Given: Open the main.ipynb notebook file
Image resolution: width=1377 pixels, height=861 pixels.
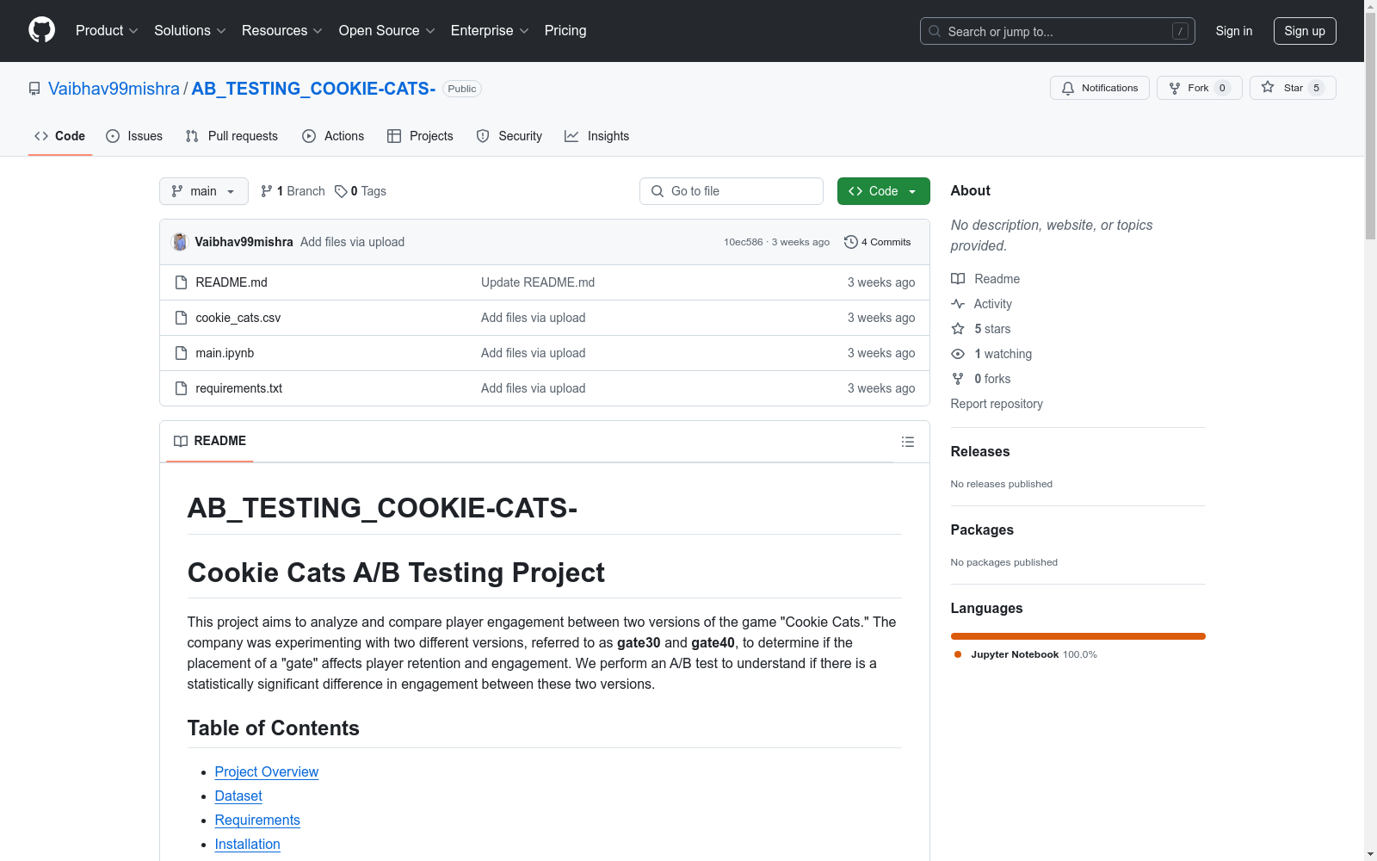Looking at the screenshot, I should pos(225,353).
